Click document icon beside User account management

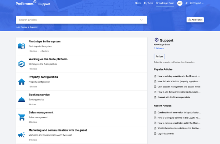(155, 87)
